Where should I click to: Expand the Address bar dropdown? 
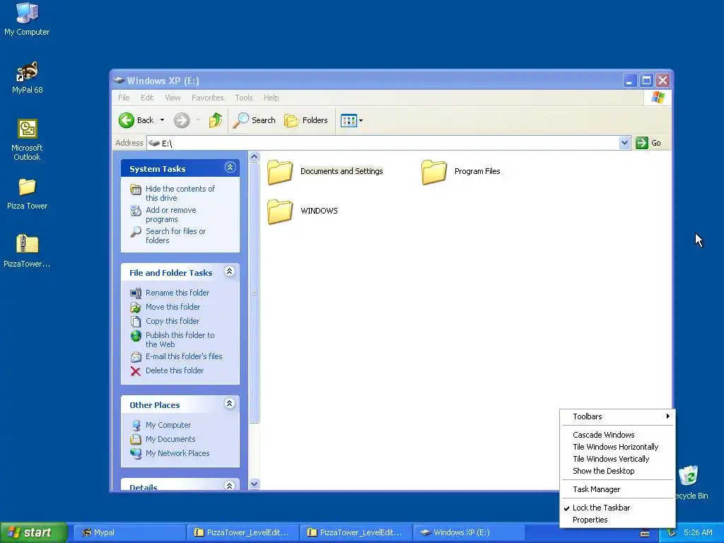pyautogui.click(x=624, y=143)
